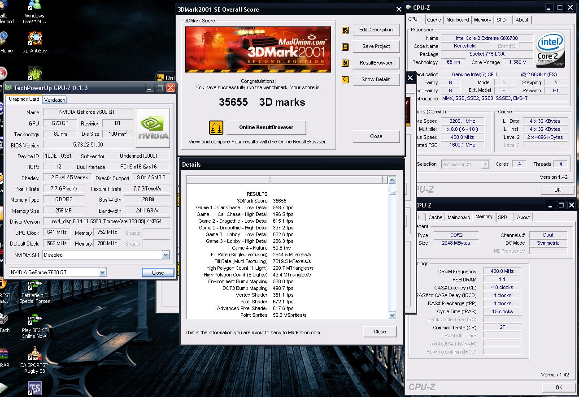Close the 3DMark Overall Score dialog via Close button
Image resolution: width=579 pixels, height=397 pixels.
click(x=376, y=136)
